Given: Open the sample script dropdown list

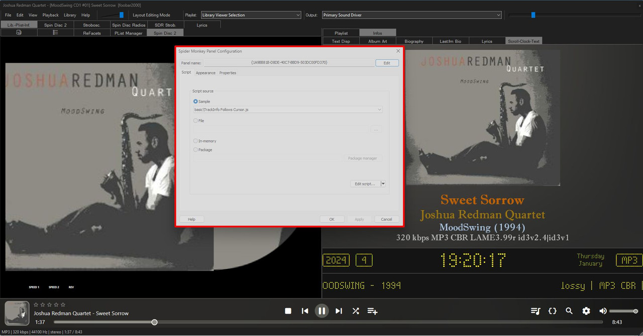Looking at the screenshot, I should [288, 109].
